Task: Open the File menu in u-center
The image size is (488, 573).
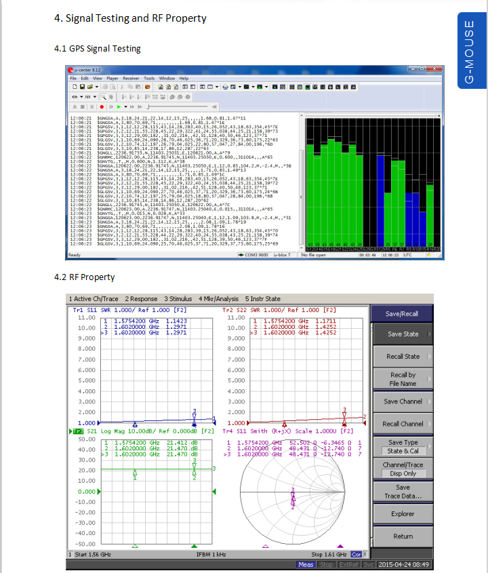Action: tap(73, 78)
